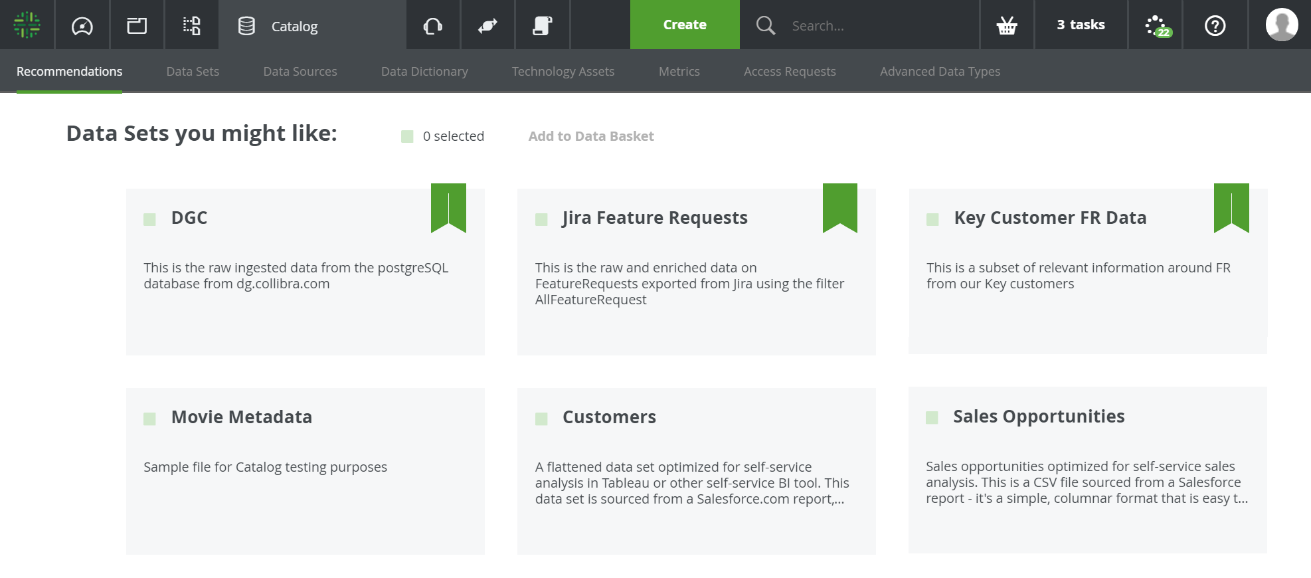Screen dimensions: 1311x578
Task: Open the Data Dictionary tab
Action: [424, 71]
